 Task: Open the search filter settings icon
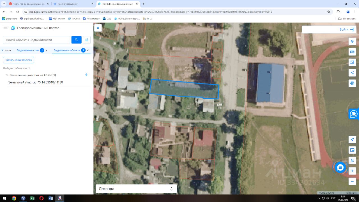click(87, 40)
